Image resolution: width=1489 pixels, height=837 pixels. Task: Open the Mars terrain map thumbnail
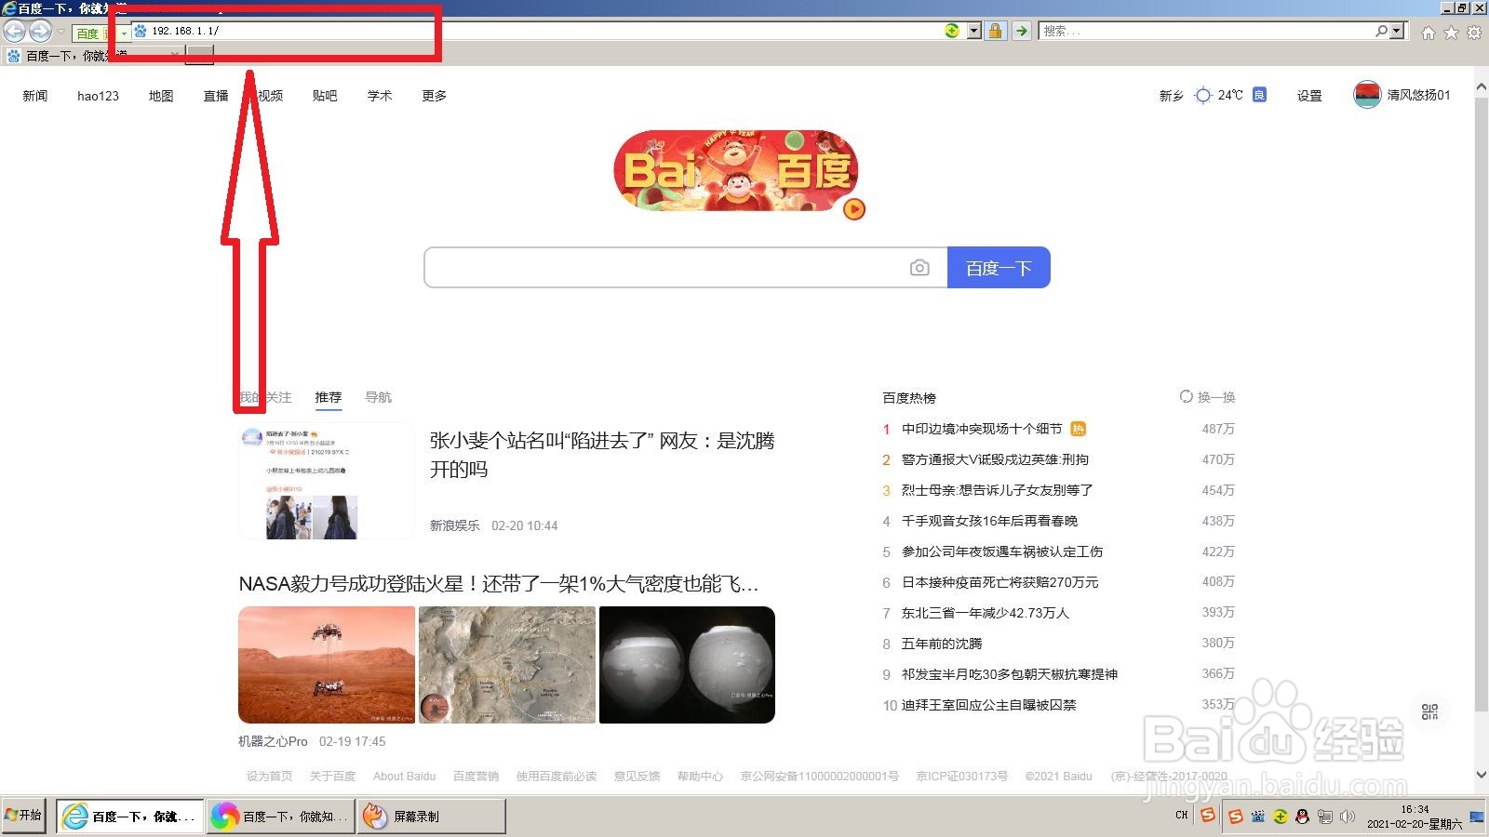coord(507,665)
